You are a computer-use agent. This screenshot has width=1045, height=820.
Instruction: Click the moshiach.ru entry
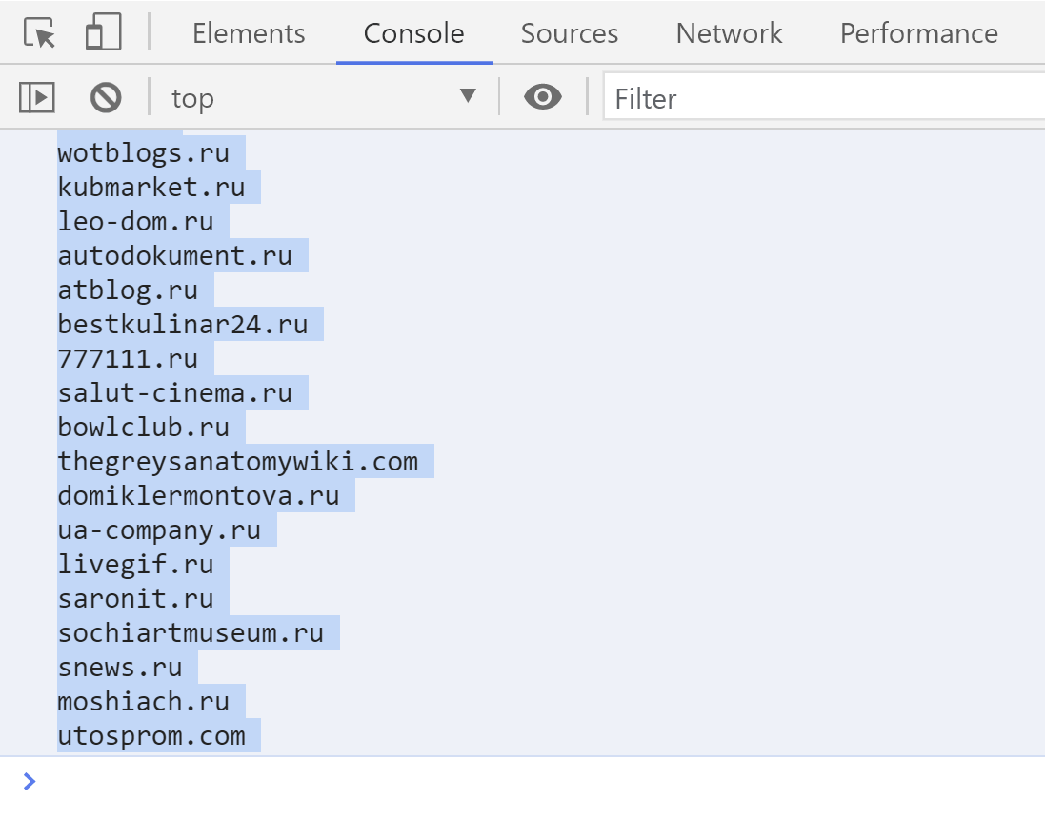click(x=143, y=702)
